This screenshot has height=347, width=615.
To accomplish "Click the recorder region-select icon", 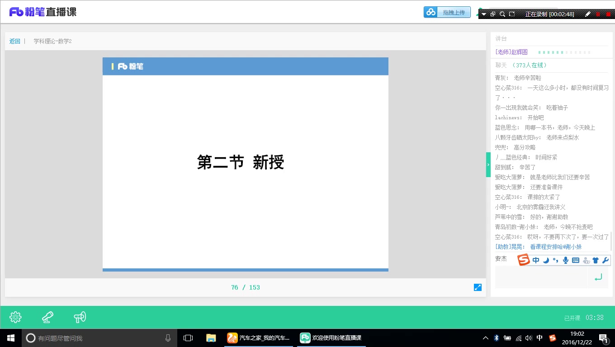I will click(x=512, y=14).
